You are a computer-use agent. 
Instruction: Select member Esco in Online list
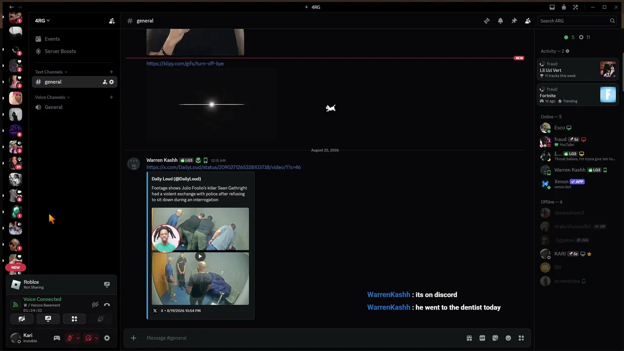(x=578, y=128)
